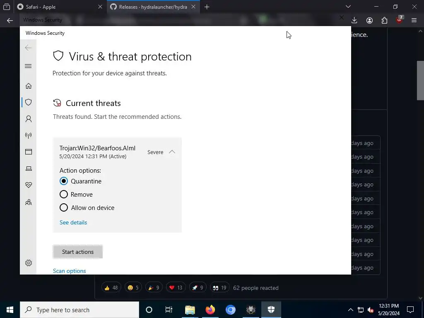Collapse the Trojan threat entry chevron
Viewport: 424px width, 318px height.
172,152
